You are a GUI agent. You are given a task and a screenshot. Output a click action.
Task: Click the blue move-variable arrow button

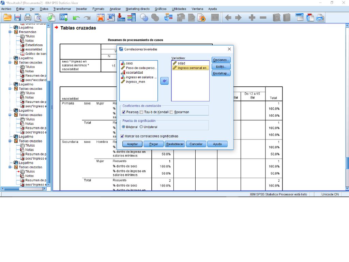[x=165, y=81]
